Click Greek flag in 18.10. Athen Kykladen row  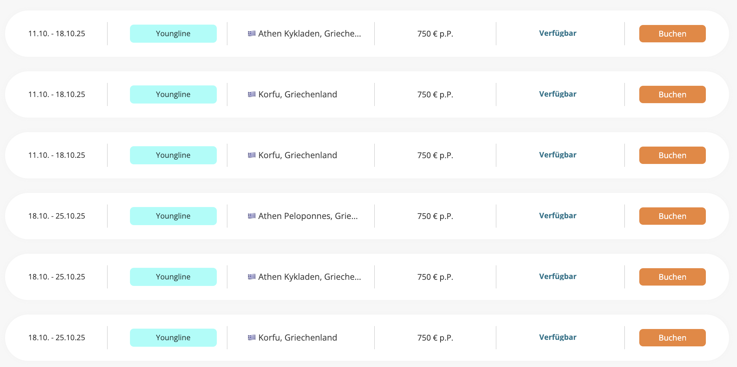pyautogui.click(x=252, y=277)
